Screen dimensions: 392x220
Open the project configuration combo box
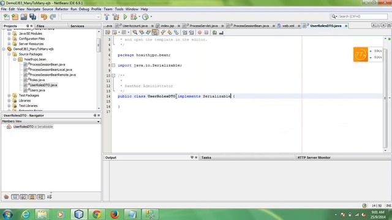click(81, 16)
